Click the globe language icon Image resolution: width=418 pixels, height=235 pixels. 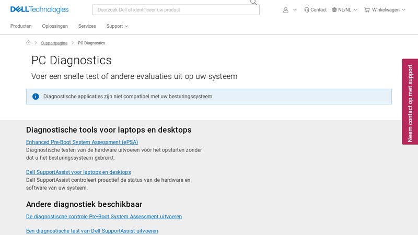334,9
